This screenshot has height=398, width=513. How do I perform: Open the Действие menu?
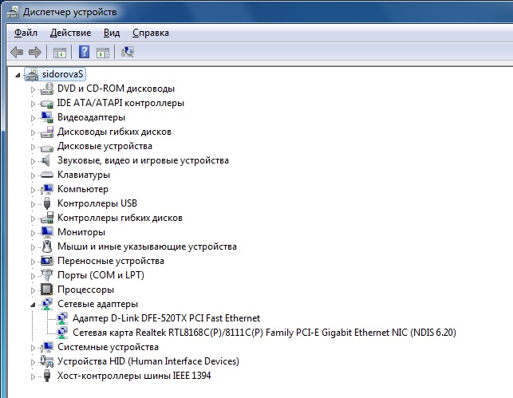coord(71,33)
